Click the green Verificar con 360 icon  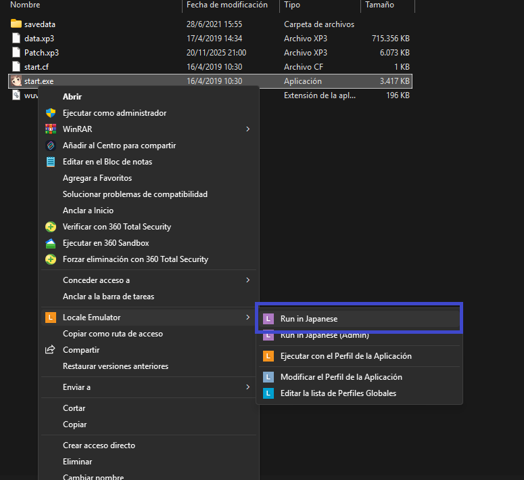click(x=50, y=227)
